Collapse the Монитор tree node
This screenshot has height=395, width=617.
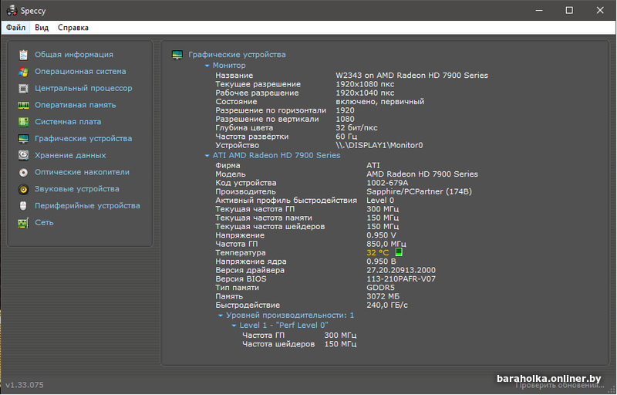coord(207,66)
